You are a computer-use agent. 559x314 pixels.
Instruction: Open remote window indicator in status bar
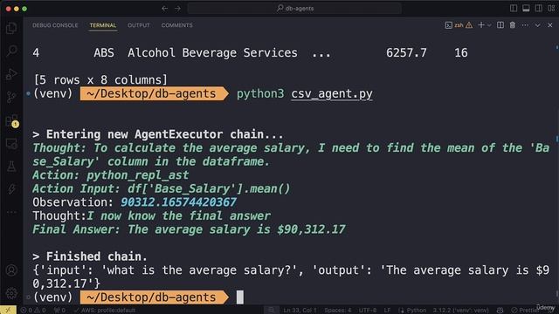tap(8, 310)
